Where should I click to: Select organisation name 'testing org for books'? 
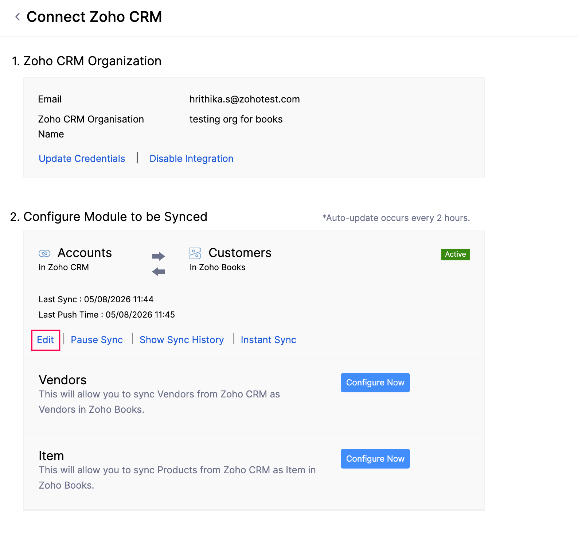(x=236, y=119)
